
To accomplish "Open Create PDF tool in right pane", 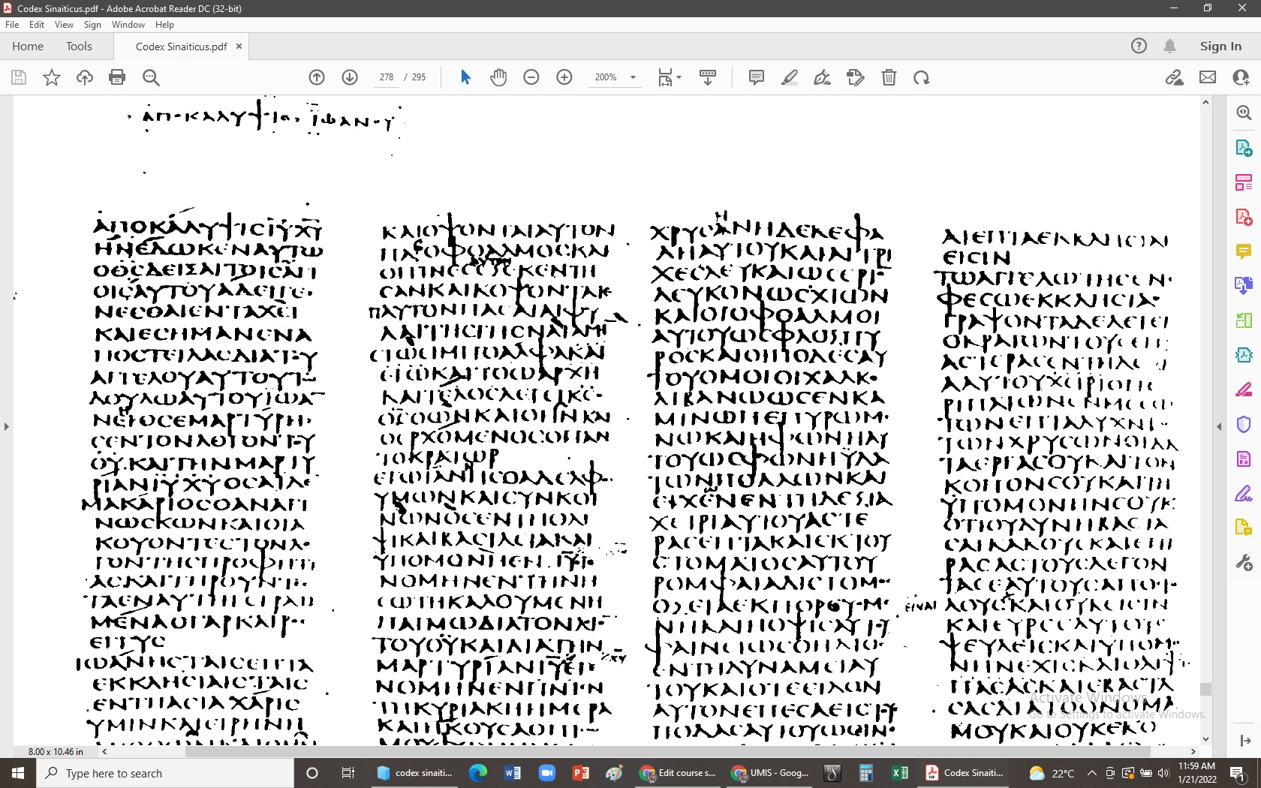I will point(1244,217).
